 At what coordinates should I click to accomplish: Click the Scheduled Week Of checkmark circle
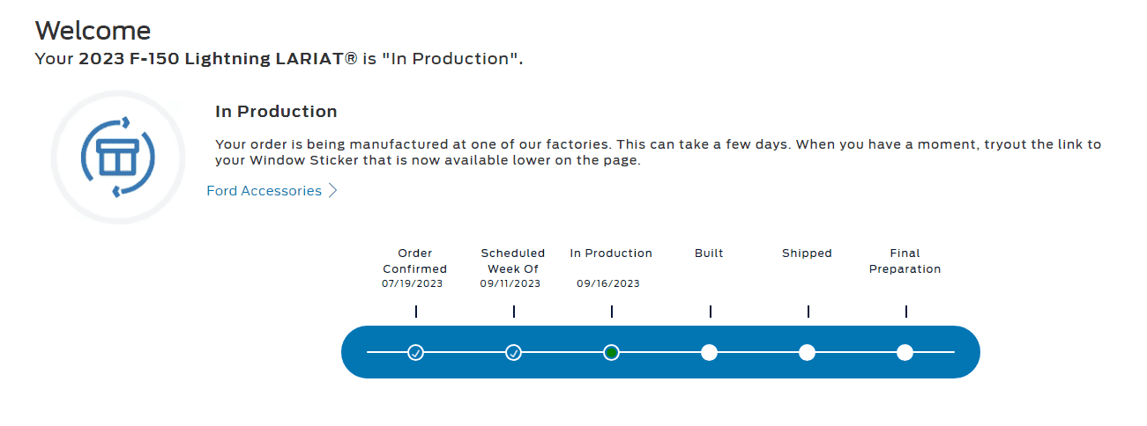pyautogui.click(x=514, y=353)
